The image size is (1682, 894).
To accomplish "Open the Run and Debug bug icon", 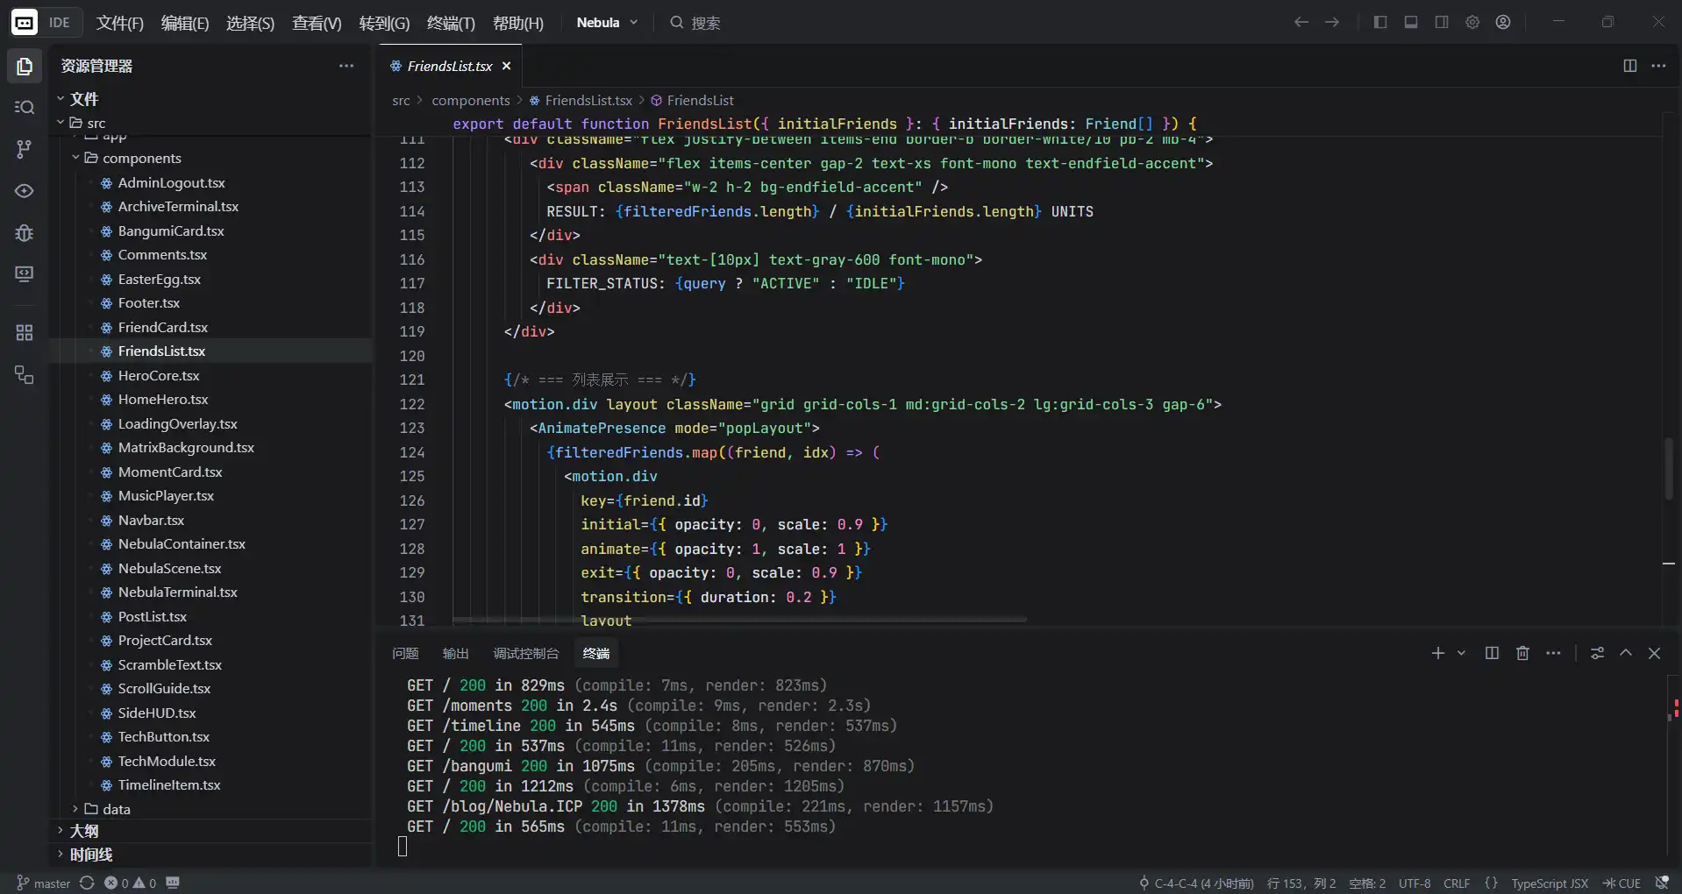I will tap(25, 233).
